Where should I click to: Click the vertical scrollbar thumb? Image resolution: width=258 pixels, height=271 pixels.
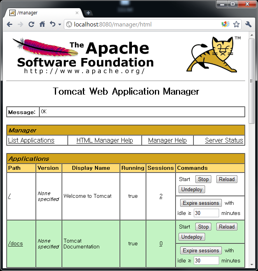point(252,81)
